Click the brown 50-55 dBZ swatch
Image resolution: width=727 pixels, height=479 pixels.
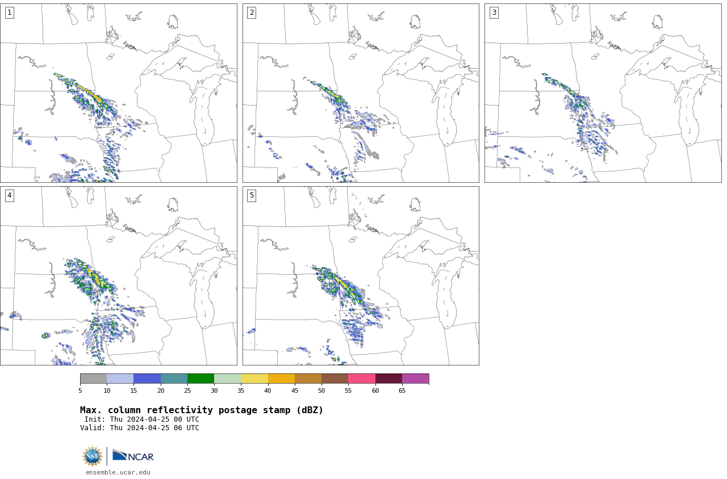pos(335,379)
